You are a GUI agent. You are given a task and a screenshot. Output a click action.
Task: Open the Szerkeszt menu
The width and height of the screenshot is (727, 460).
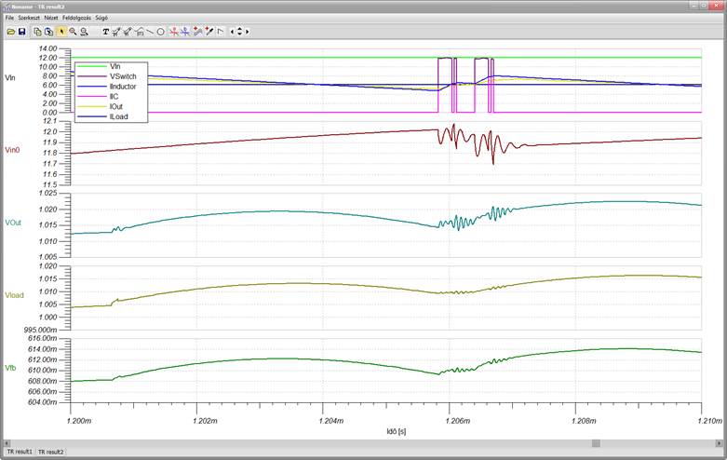click(29, 18)
